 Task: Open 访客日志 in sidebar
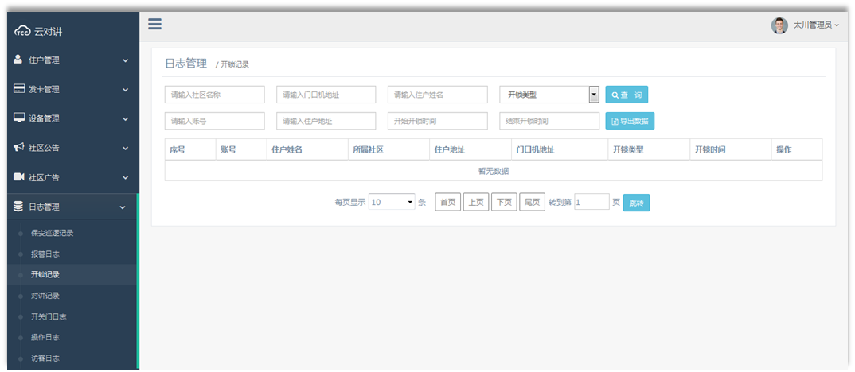pos(45,358)
